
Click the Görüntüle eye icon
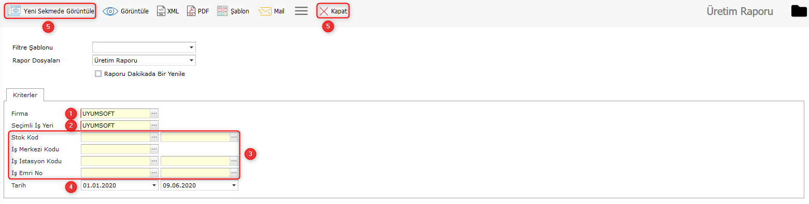[x=110, y=11]
